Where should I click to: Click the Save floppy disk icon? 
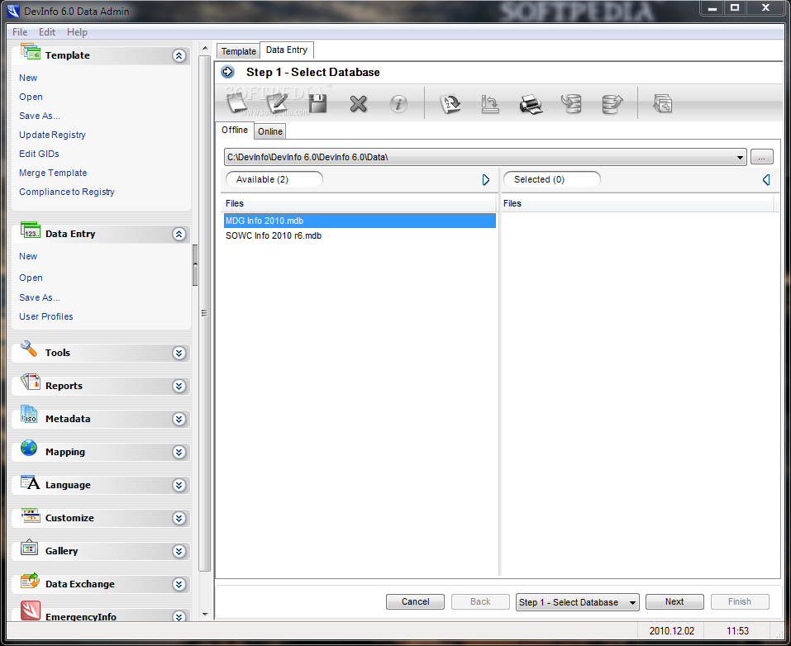pyautogui.click(x=318, y=104)
